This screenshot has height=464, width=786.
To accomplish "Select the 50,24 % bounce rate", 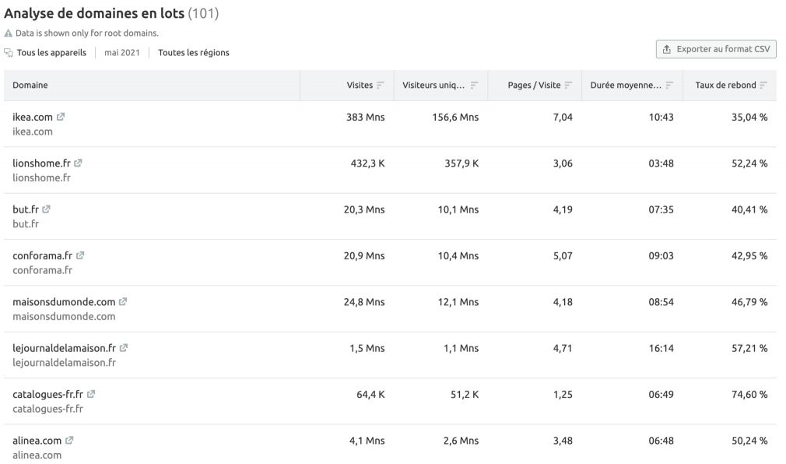I will coord(749,441).
